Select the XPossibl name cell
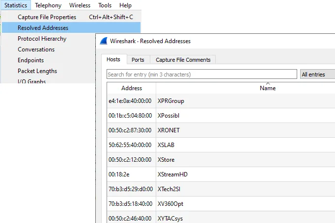The height and width of the screenshot is (223, 335). tap(246, 116)
